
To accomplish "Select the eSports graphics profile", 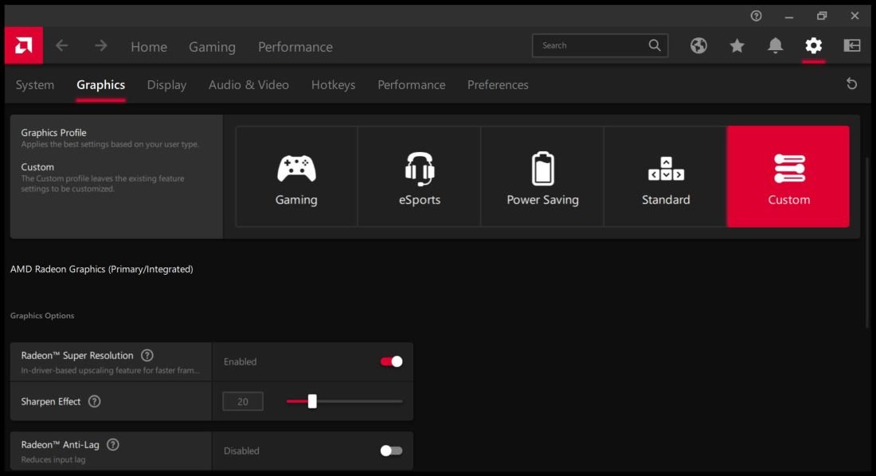I will pos(419,177).
